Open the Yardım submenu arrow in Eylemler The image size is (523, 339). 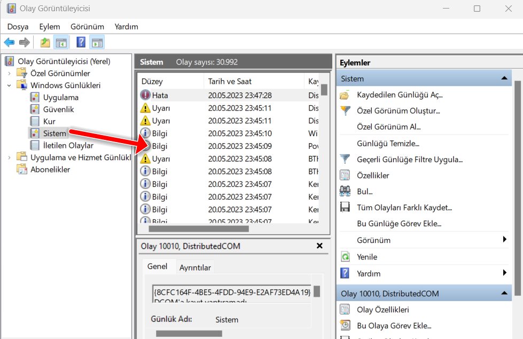click(x=505, y=273)
